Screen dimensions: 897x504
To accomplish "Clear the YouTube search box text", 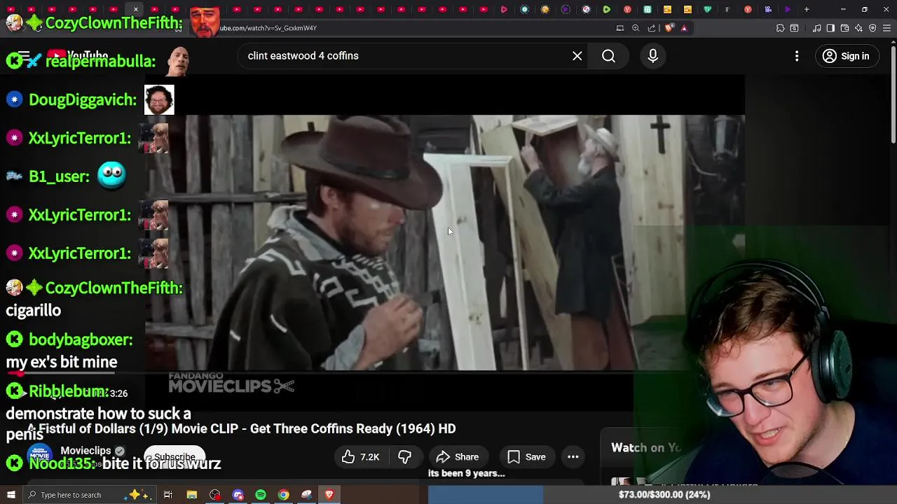I will pyautogui.click(x=577, y=56).
